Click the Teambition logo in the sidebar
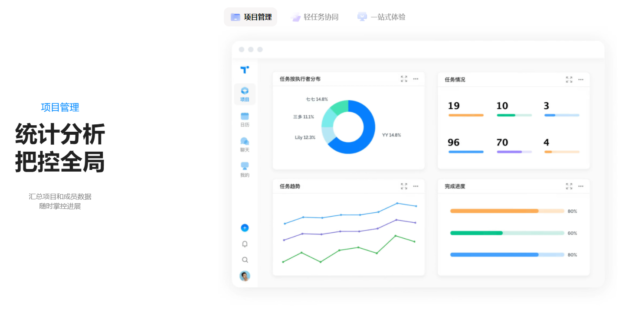 point(245,69)
